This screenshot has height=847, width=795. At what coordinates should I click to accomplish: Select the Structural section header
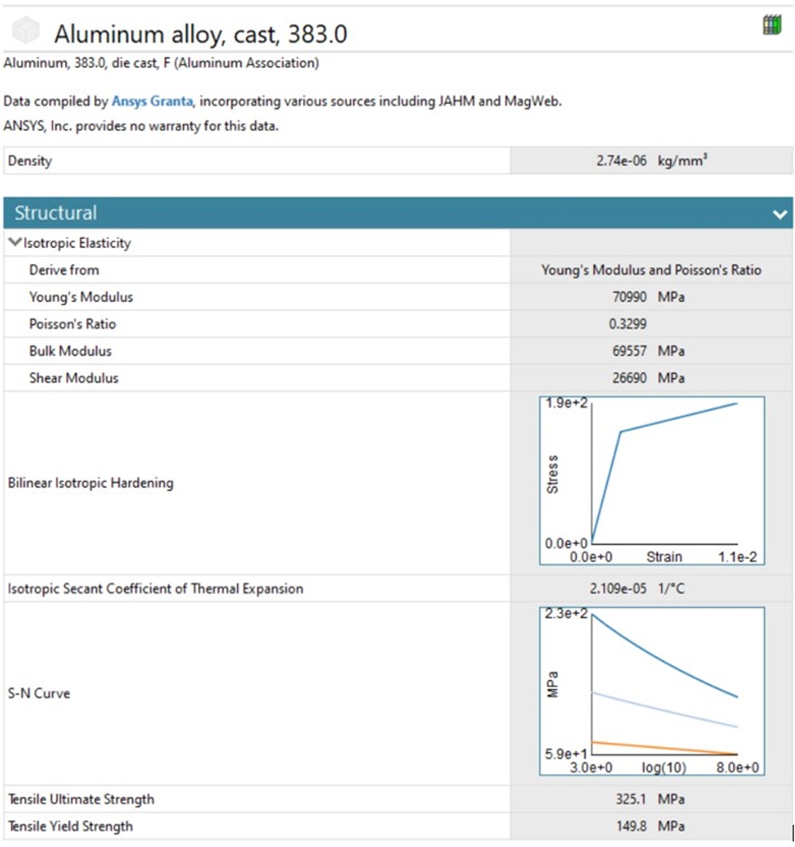(398, 213)
